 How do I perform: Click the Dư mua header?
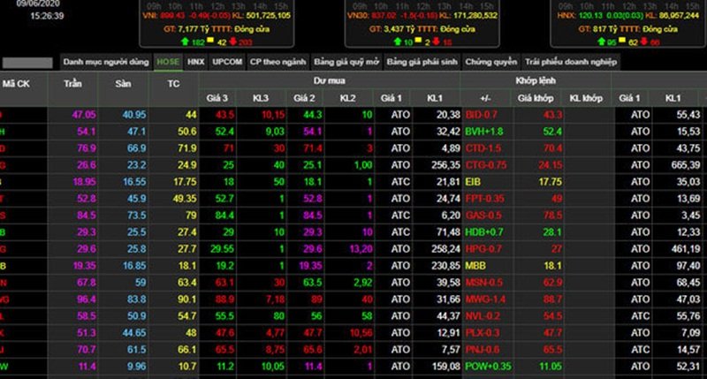pos(330,80)
